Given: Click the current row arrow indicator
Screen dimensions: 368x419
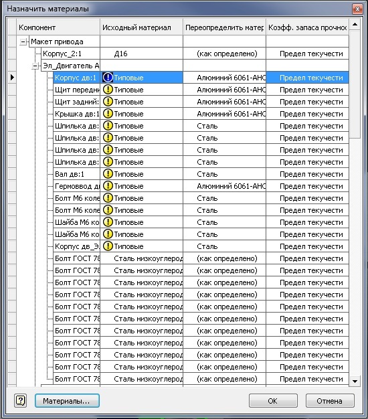Looking at the screenshot, I should (12, 78).
